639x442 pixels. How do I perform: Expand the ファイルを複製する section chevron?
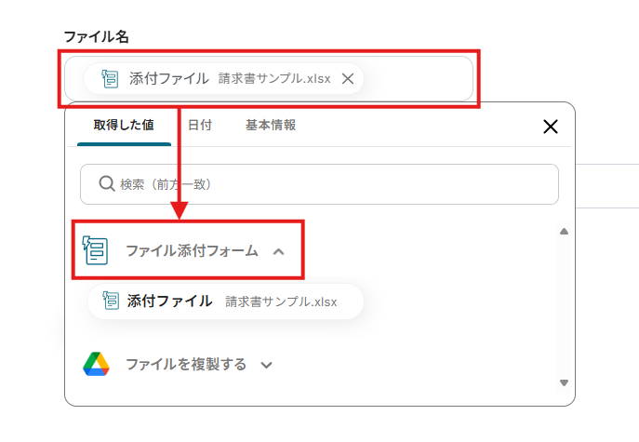point(267,365)
